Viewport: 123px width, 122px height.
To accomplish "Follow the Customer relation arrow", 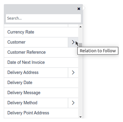I will [x=73, y=42].
